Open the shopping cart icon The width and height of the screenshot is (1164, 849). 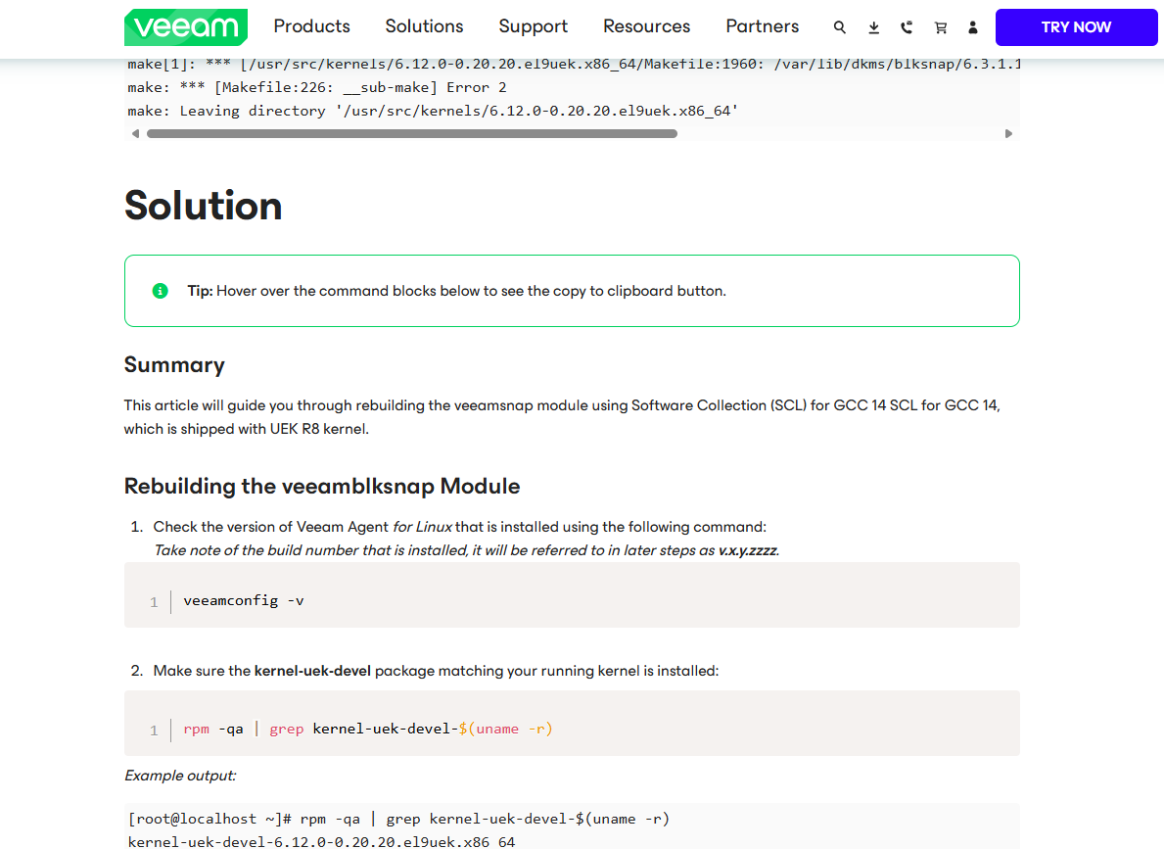coord(941,27)
